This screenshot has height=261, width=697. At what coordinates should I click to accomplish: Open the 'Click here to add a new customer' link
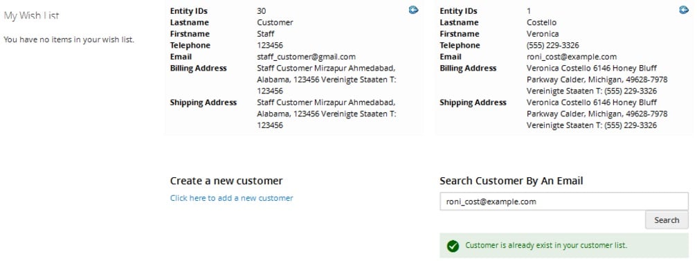(231, 198)
